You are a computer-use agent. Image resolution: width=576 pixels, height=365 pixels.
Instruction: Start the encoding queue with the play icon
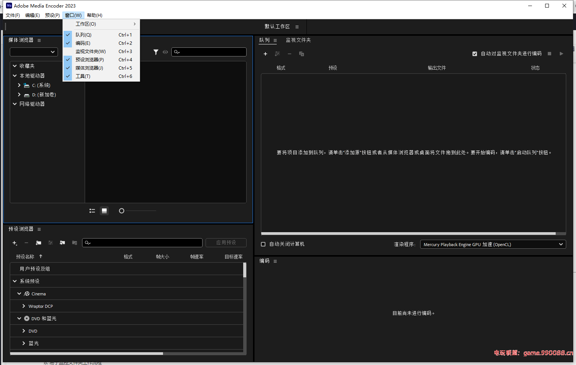click(x=561, y=54)
